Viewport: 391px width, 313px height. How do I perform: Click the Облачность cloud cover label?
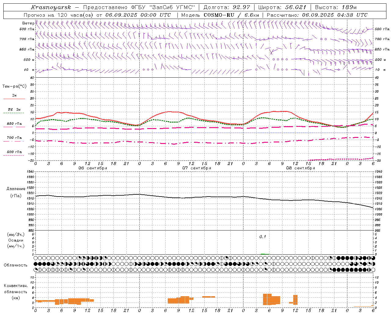[16, 265]
